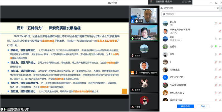Select 钱爱民's video tile
Screen dimensions: 222x112
[x=144, y=33]
